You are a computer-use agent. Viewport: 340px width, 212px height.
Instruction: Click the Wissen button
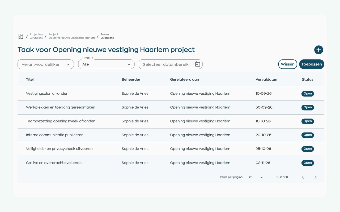tap(288, 64)
